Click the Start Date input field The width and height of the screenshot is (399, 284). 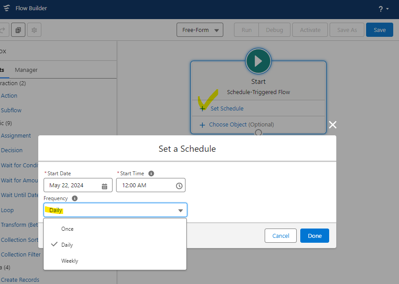(x=78, y=185)
